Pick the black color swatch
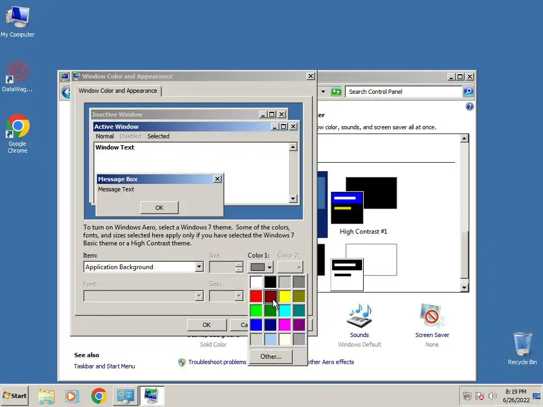The image size is (543, 407). (x=270, y=282)
